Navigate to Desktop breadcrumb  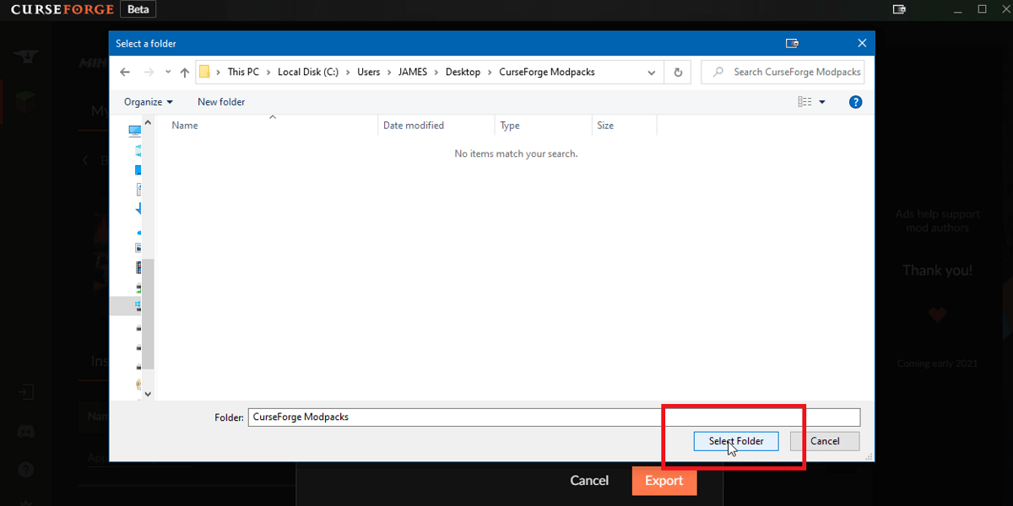point(463,73)
